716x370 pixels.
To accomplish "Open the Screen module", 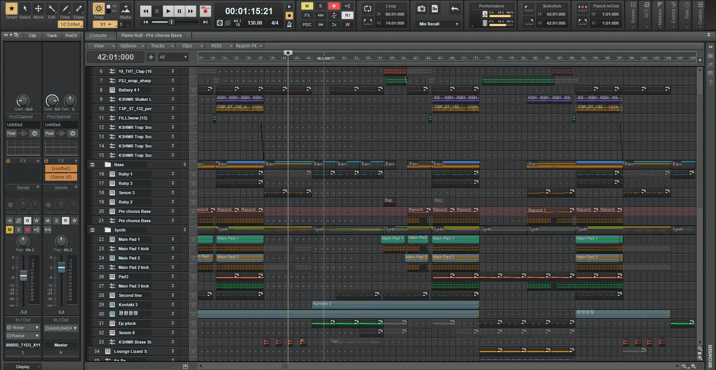I will point(633,15).
